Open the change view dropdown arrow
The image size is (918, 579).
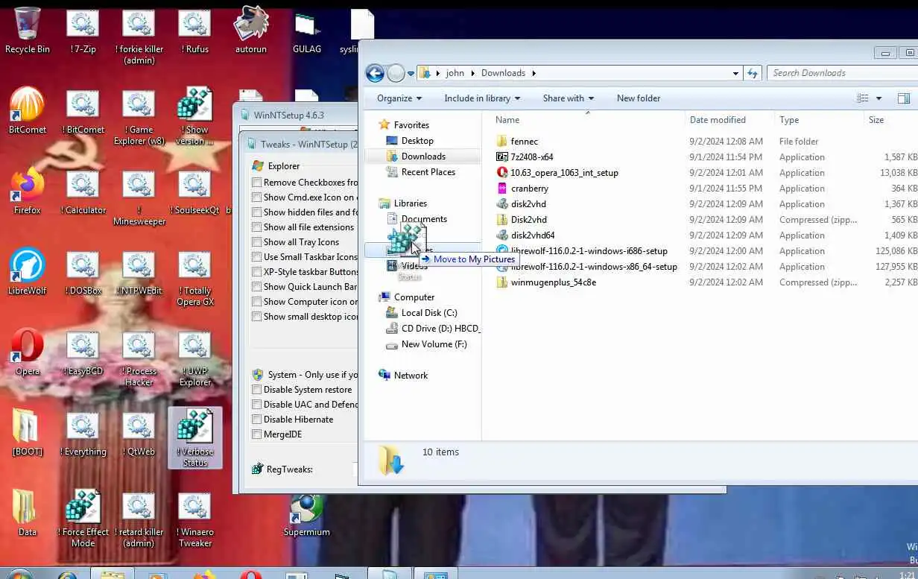[x=879, y=98]
